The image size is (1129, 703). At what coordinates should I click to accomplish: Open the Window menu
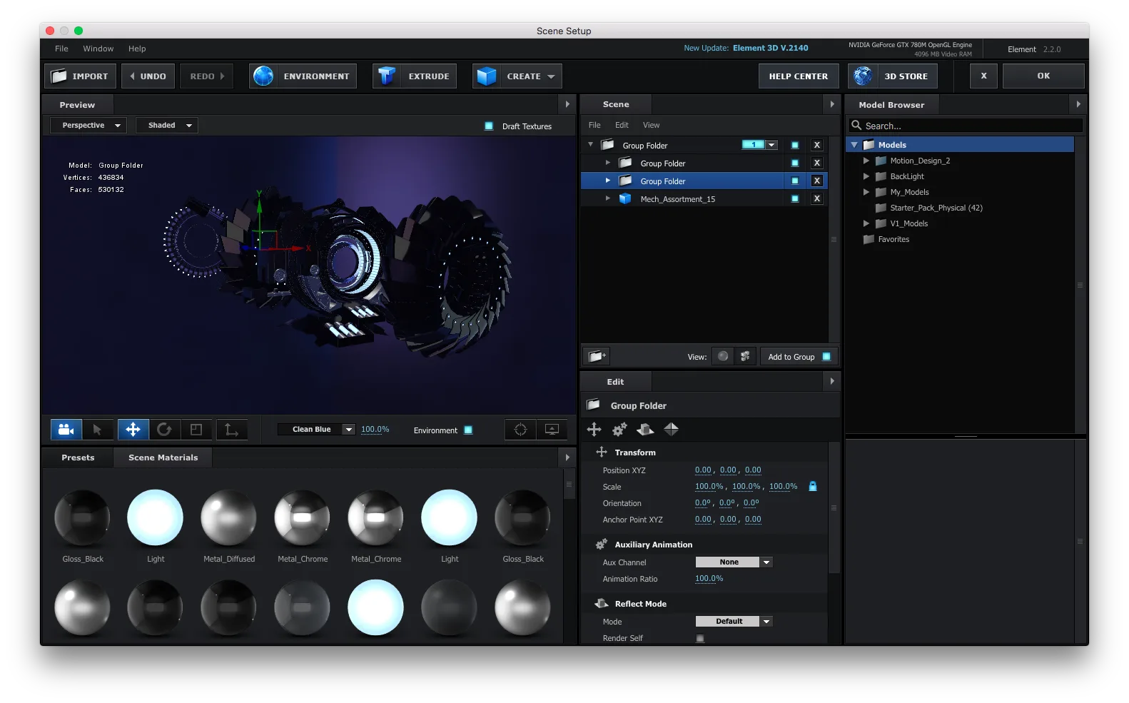(x=98, y=49)
